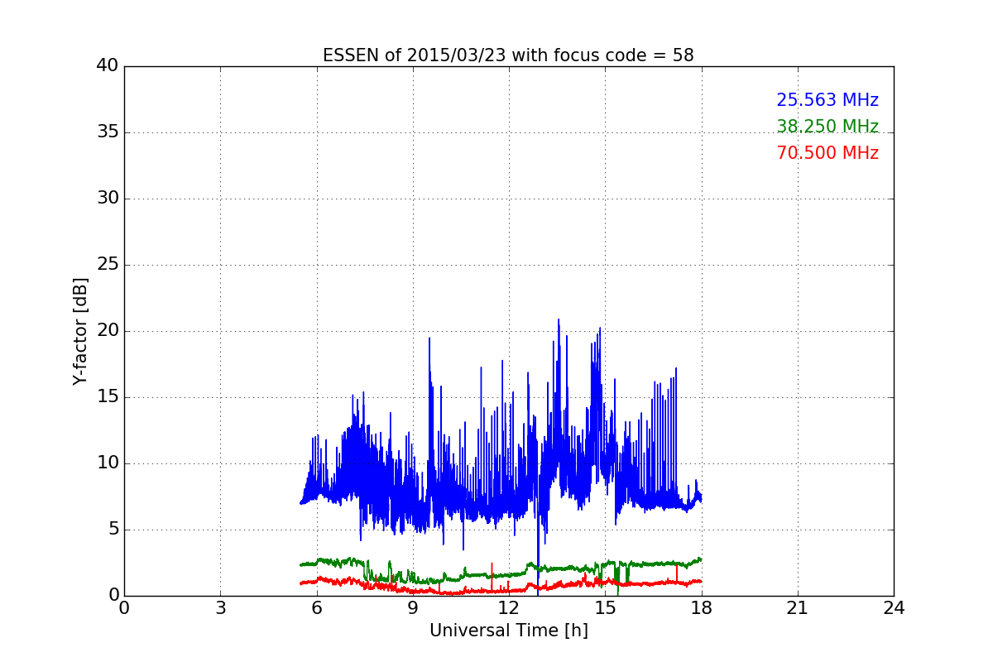Click the x-axis tick label '21'
Screen dimensions: 993x662
pos(798,607)
